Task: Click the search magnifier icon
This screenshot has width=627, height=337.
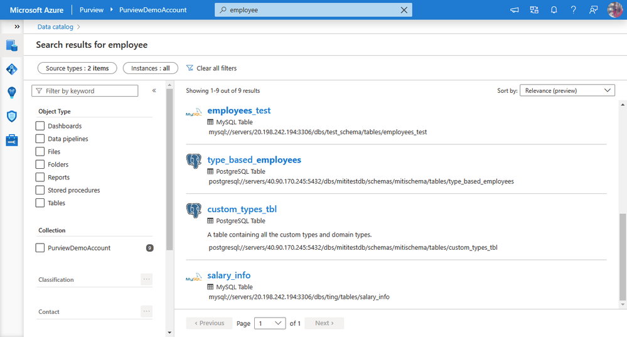Action: tap(223, 10)
